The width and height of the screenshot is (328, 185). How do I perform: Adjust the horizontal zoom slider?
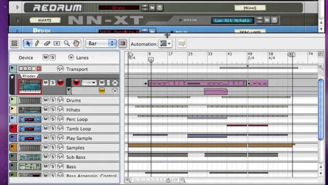[168, 180]
